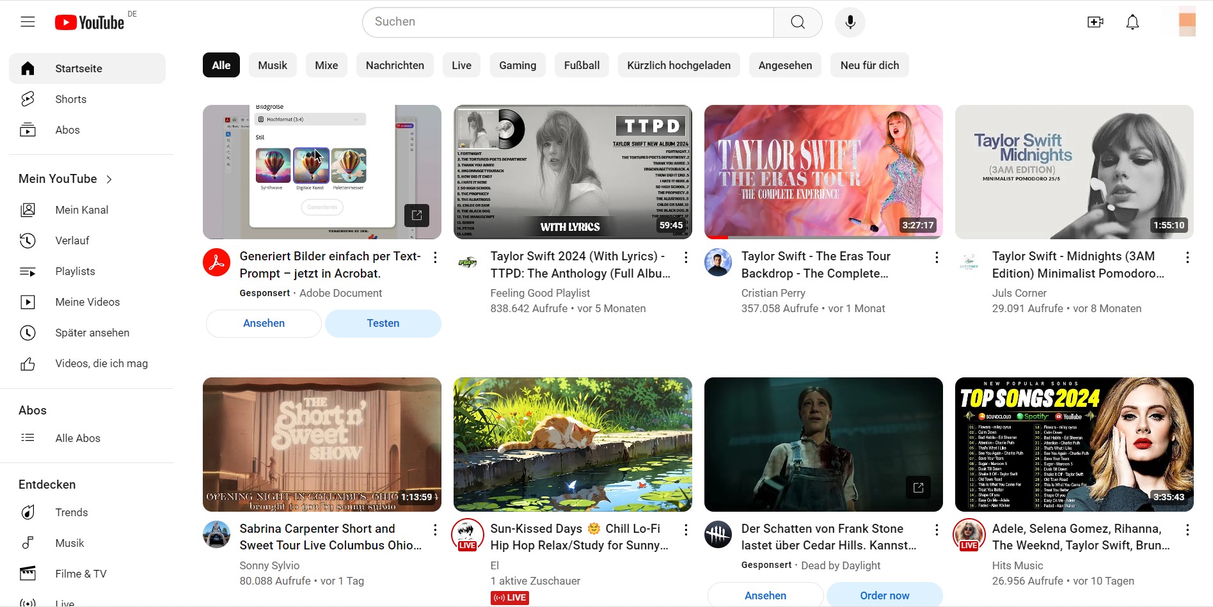Open the create video icon
The height and width of the screenshot is (607, 1213).
tap(1095, 22)
